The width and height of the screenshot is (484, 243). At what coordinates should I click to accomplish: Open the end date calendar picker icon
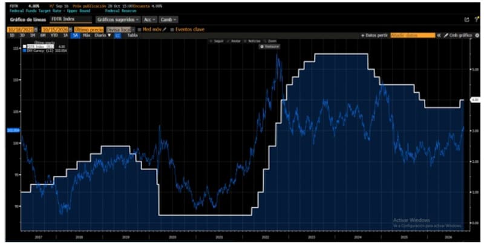click(71, 30)
